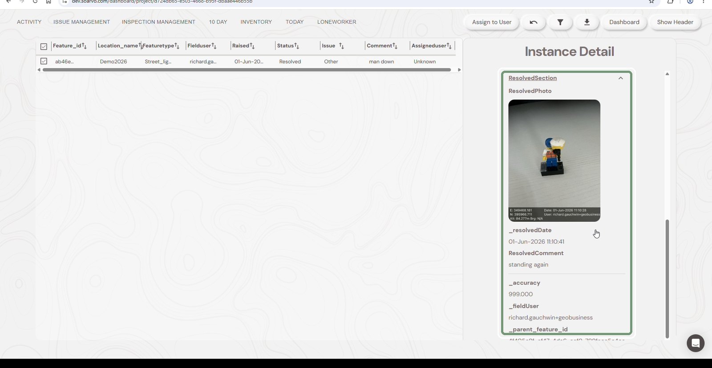The image size is (712, 368).
Task: Open the chat support bubble
Action: coord(696,343)
